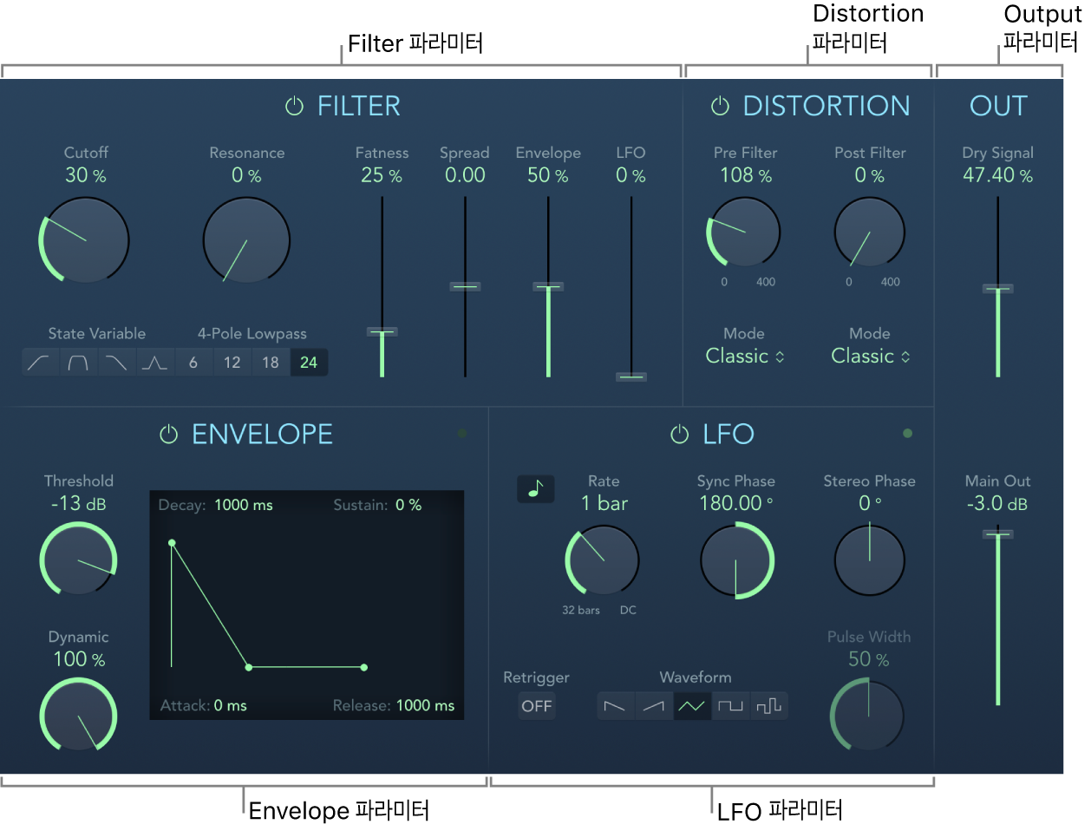The height and width of the screenshot is (831, 1091).
Task: Select the downward sawtooth LFO waveform
Action: click(x=614, y=706)
